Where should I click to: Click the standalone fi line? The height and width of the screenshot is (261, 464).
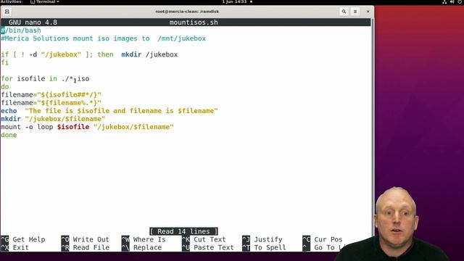click(x=5, y=63)
